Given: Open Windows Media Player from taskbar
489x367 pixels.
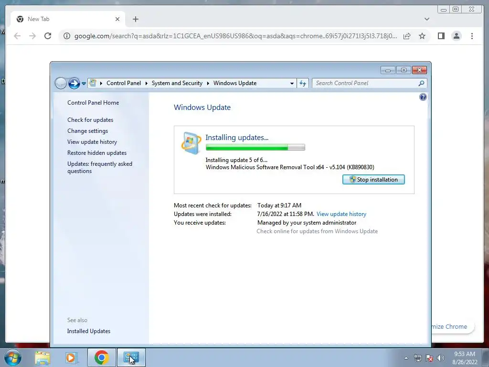Looking at the screenshot, I should (x=72, y=357).
